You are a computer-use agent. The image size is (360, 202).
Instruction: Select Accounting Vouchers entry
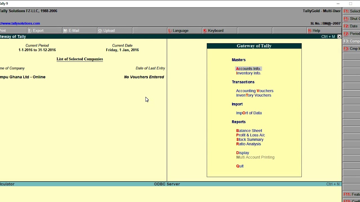tap(255, 91)
